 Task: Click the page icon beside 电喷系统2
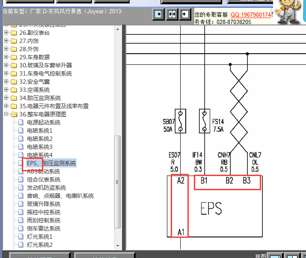coord(21,139)
